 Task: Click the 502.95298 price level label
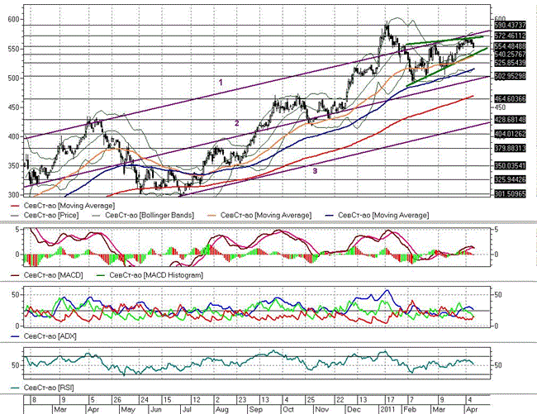tap(510, 76)
